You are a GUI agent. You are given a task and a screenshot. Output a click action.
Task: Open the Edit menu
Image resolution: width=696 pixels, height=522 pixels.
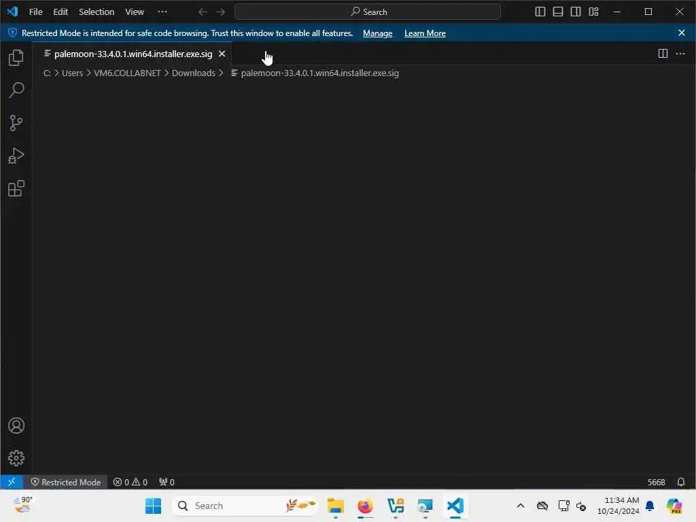click(60, 12)
